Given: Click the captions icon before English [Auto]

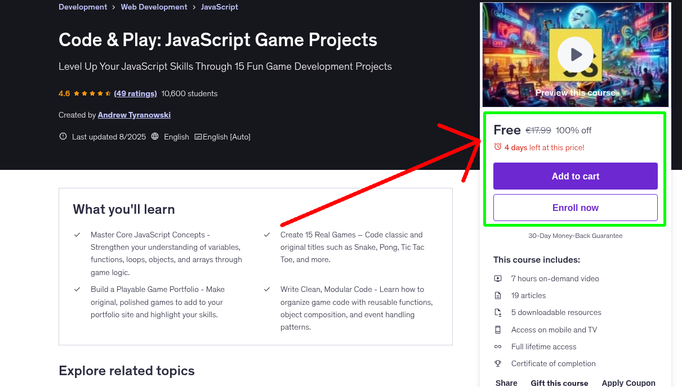Looking at the screenshot, I should (x=199, y=136).
